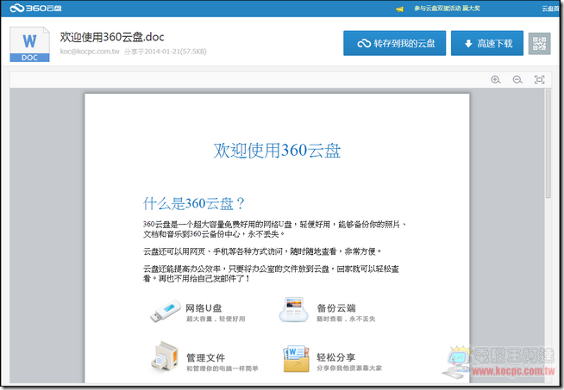The image size is (564, 390).
Task: Go to 云盘首页 link
Action: [550, 9]
